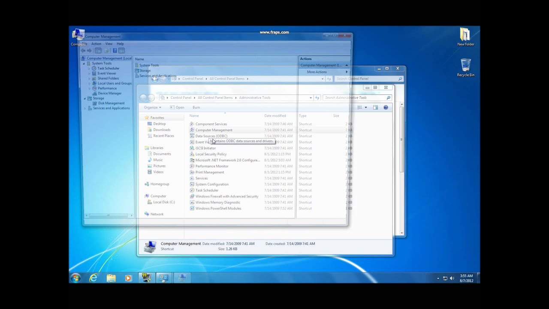Click Component Services shortcut icon

(x=192, y=124)
